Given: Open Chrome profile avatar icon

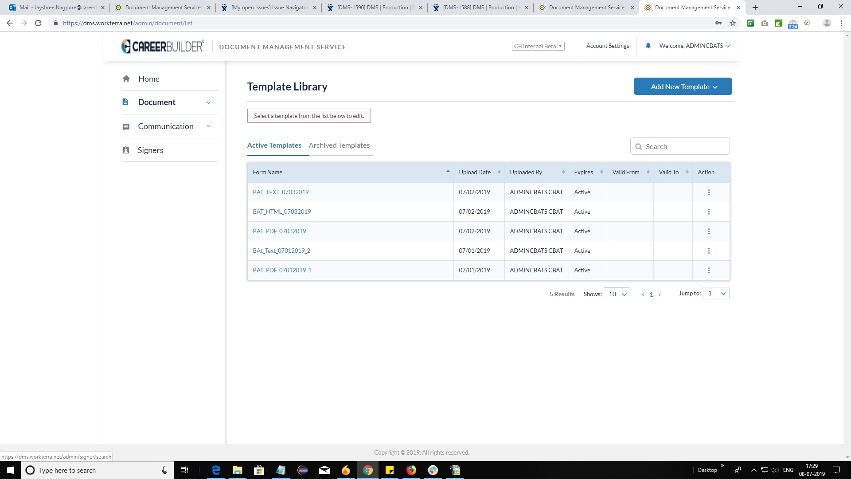Looking at the screenshot, I should [x=827, y=23].
